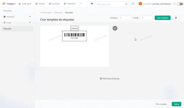Viewport: 184px width, 108px height.
Task: Open the help question mark icon
Action: 133,4
